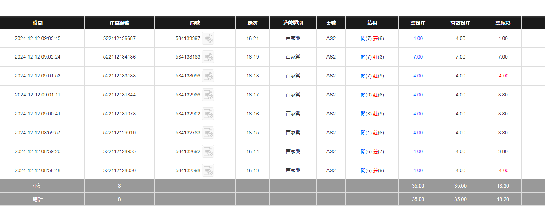The image size is (545, 217).
Task: Open video replay for round 584133397
Action: click(208, 38)
